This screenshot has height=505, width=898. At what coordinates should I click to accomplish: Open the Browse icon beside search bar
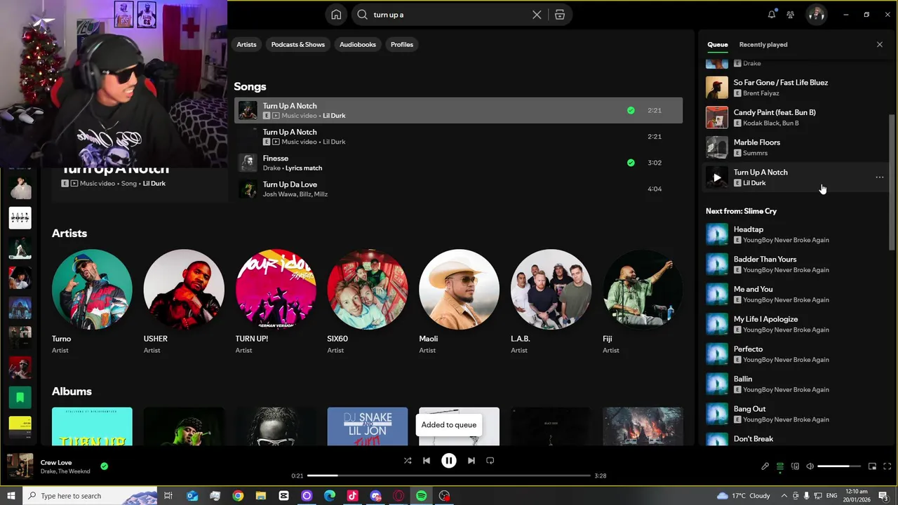(x=560, y=15)
